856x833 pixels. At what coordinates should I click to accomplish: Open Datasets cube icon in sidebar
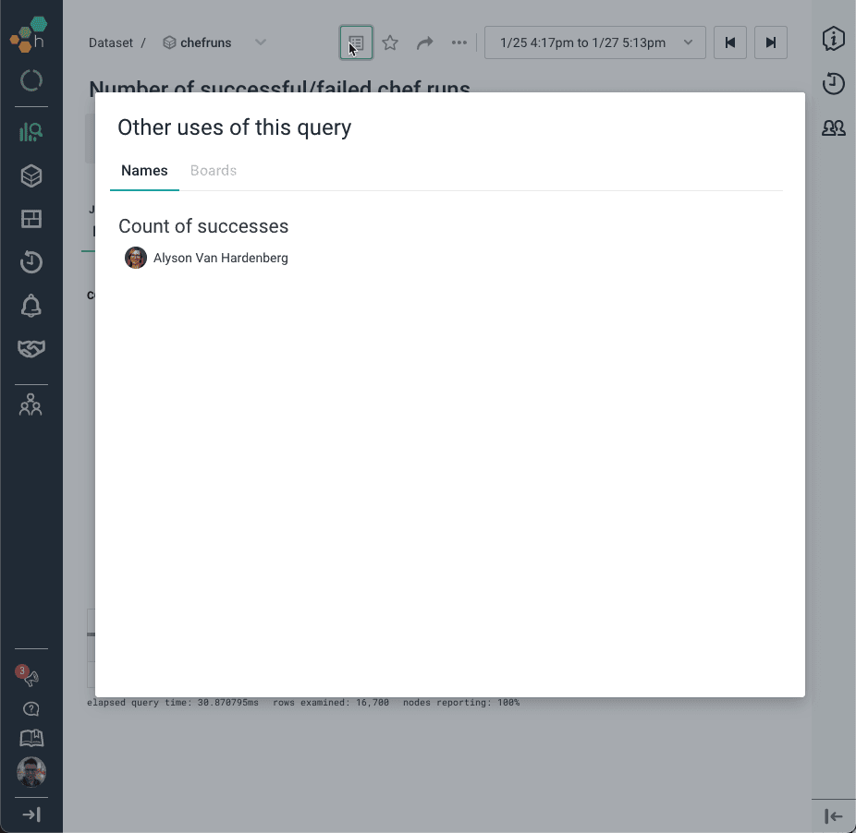(x=31, y=175)
